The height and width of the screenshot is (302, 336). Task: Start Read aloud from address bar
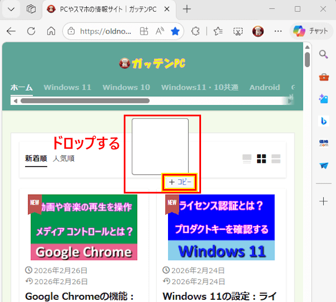160,31
